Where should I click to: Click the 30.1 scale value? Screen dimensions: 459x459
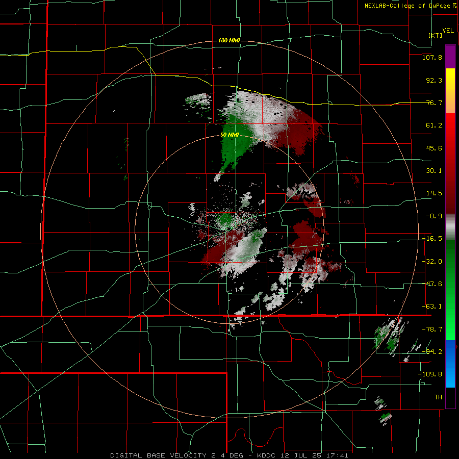(434, 171)
